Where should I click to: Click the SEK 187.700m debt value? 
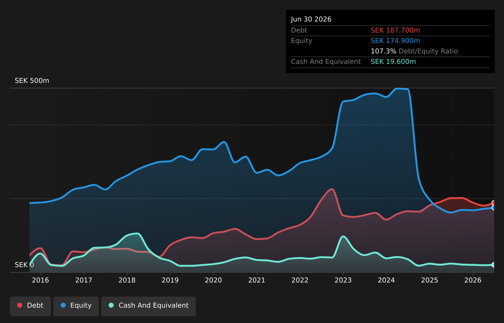pos(395,30)
